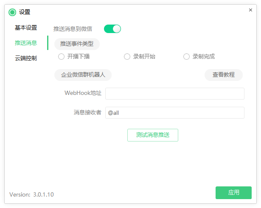Click the Version 3.0.1.10 text

(31, 195)
